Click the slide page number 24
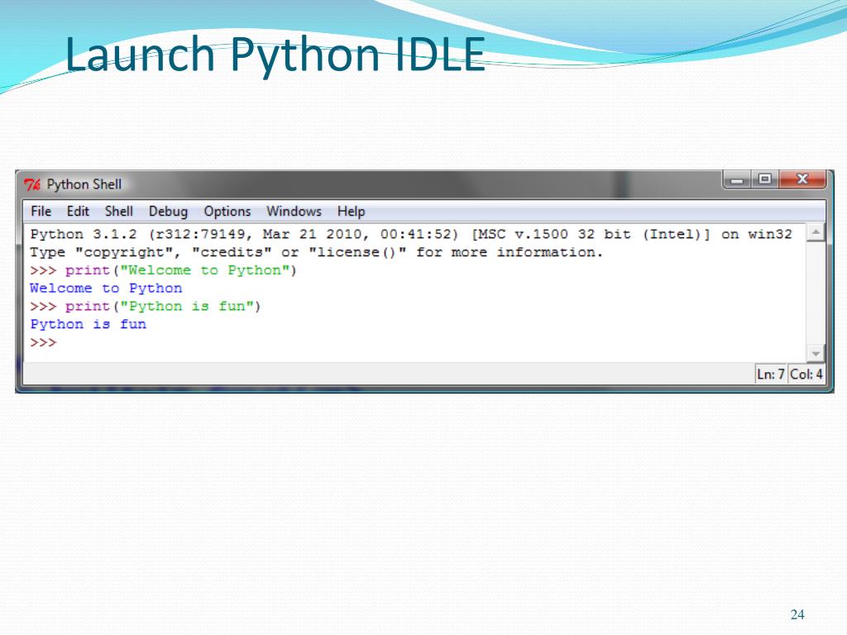Viewport: 847px width, 635px height. pos(797,614)
